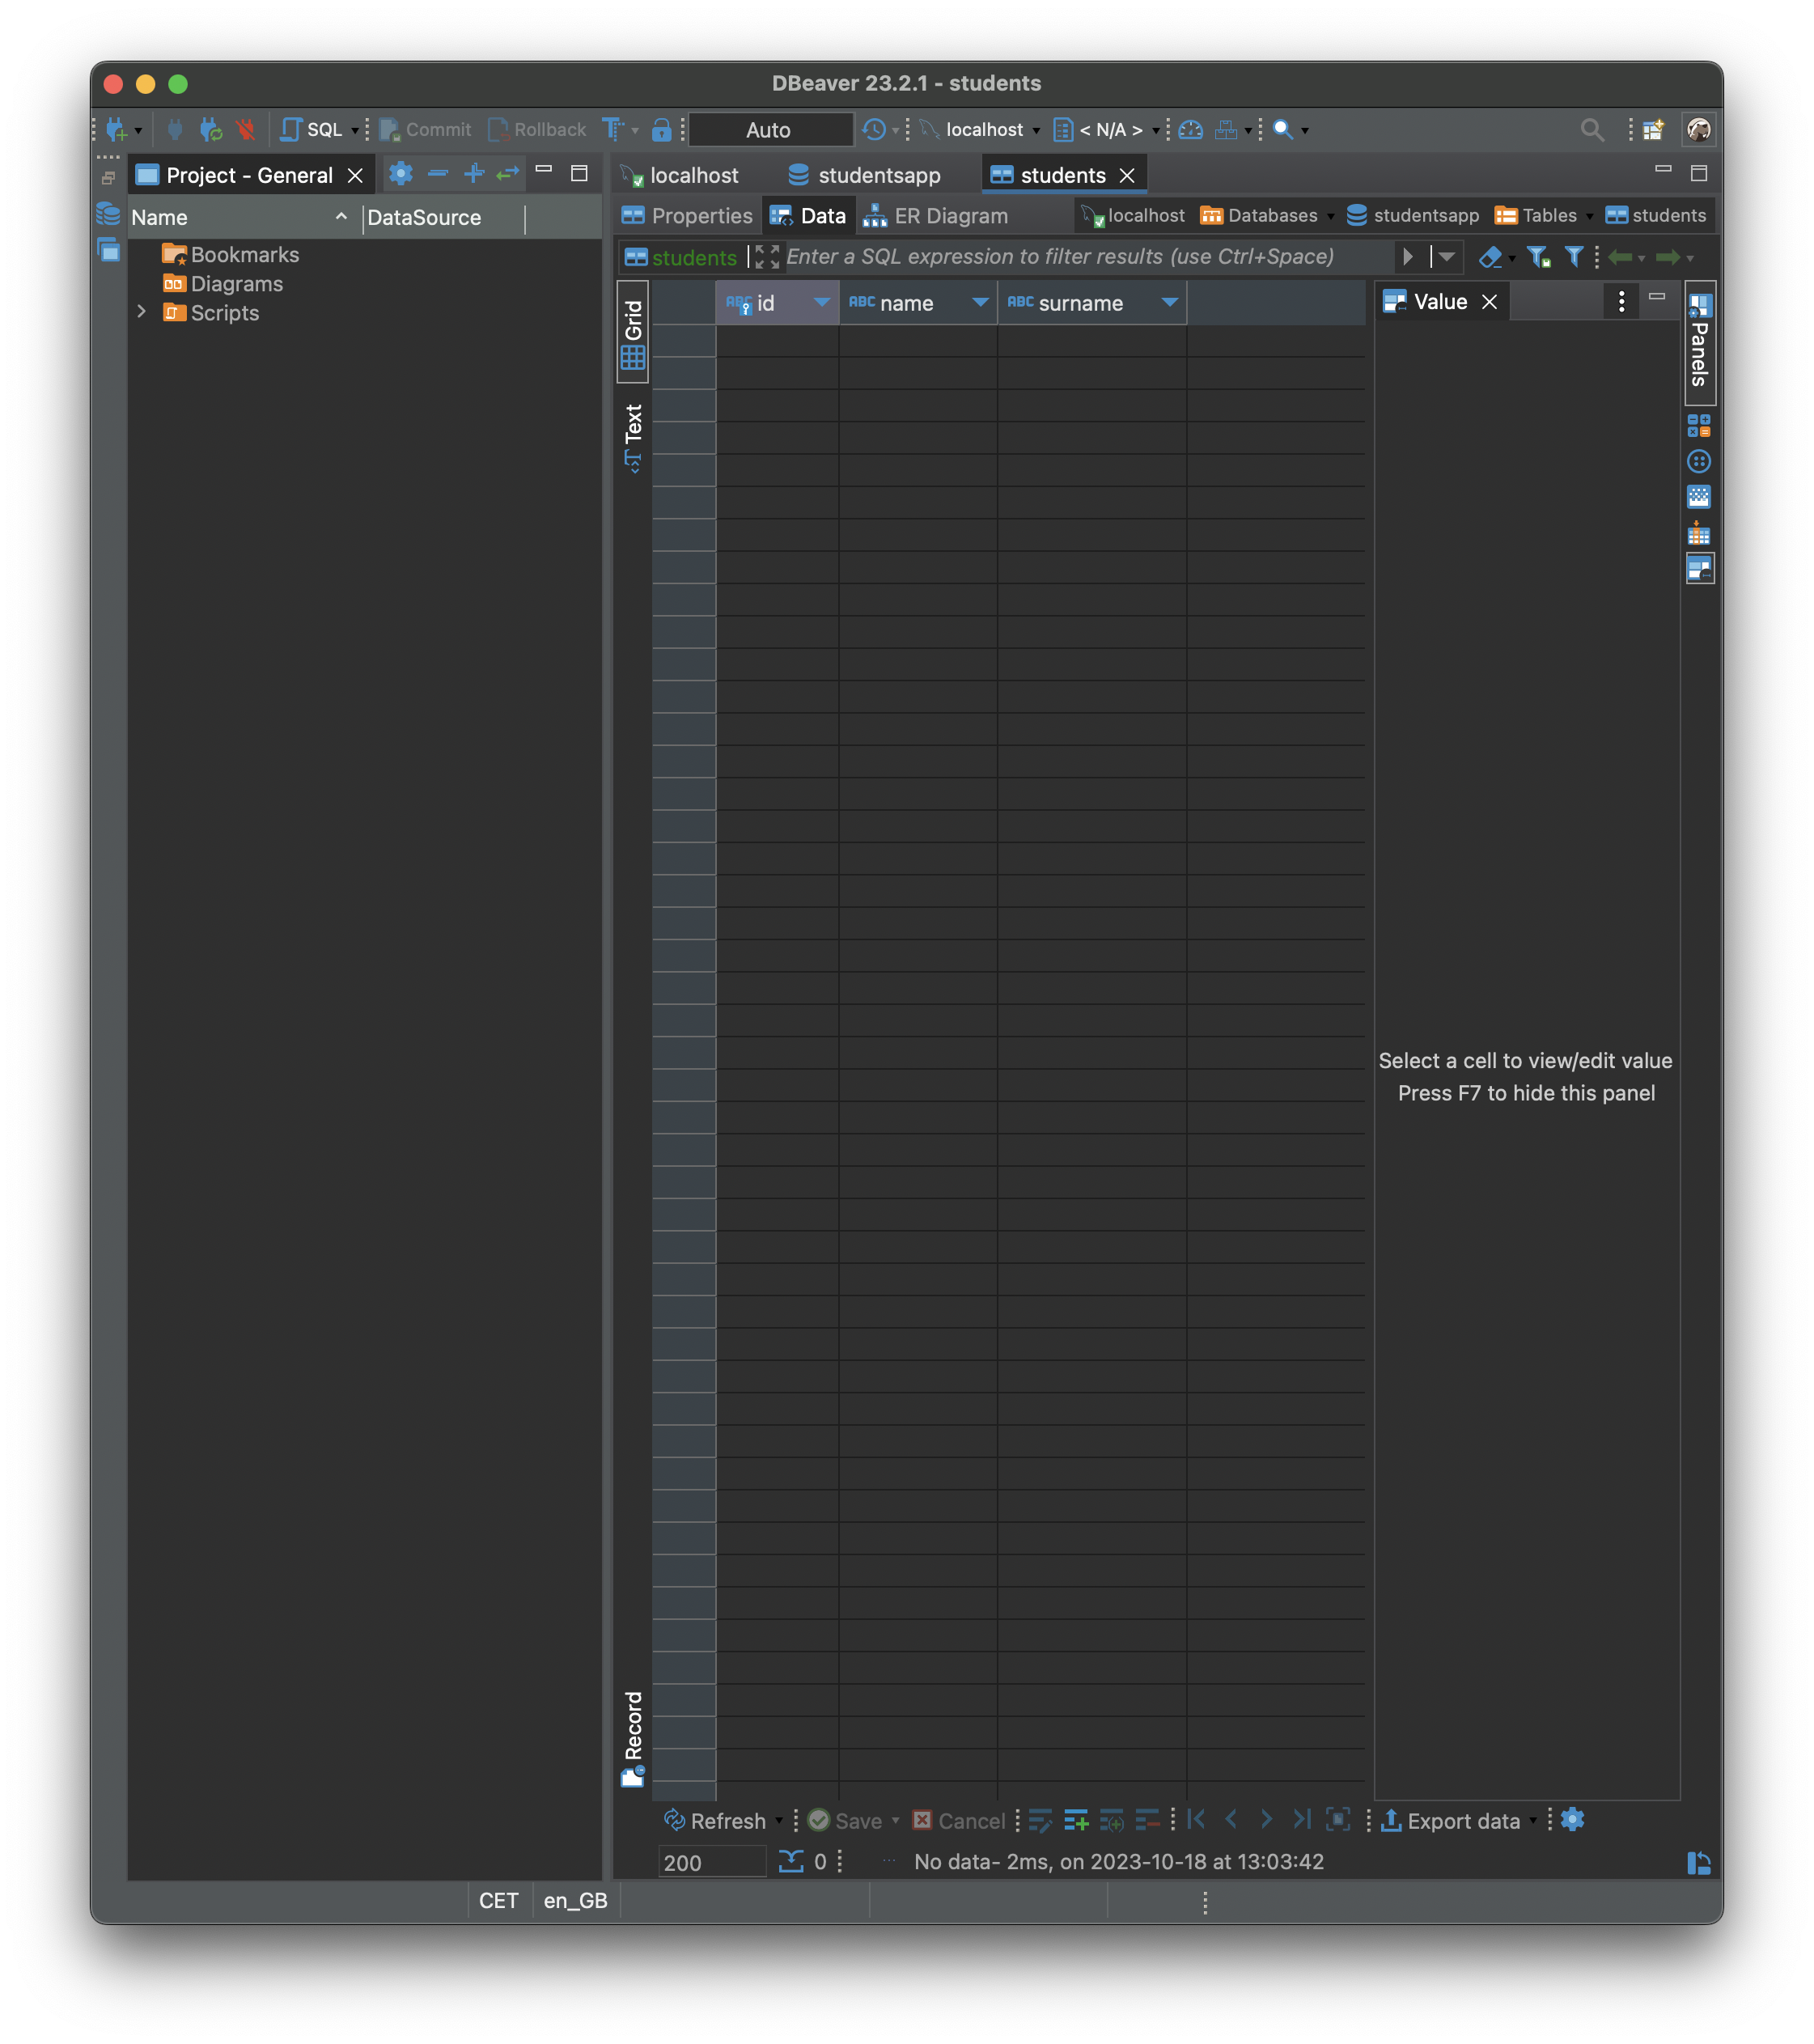Screen dimensions: 1814x2044
Task: Edit the 200 fetch size field
Action: pos(712,1862)
